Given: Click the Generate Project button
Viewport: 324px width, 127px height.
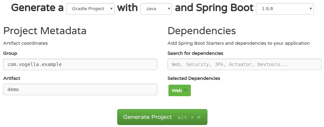Looking at the screenshot, I should pos(162,117).
